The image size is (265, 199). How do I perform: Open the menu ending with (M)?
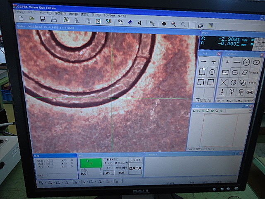[74, 14]
